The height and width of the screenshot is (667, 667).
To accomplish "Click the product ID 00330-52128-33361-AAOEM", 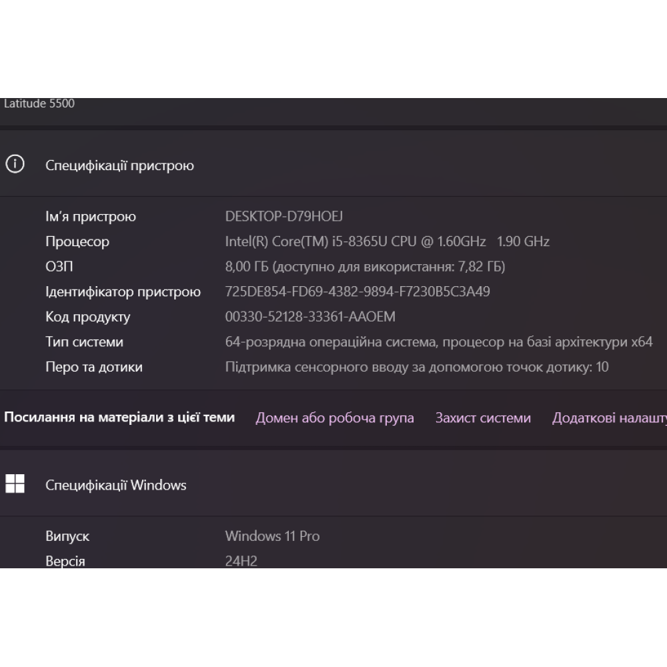I will pos(310,317).
